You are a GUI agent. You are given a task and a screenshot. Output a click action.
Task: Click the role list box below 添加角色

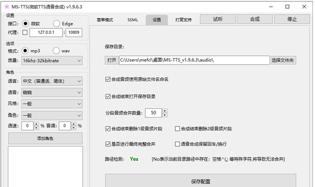pyautogui.click(x=45, y=167)
